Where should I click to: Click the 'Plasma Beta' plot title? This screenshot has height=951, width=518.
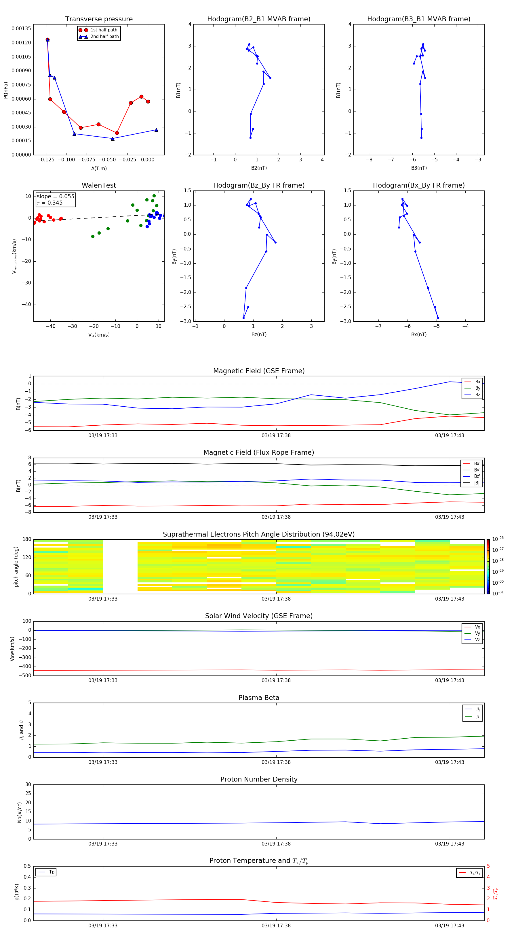tap(259, 698)
